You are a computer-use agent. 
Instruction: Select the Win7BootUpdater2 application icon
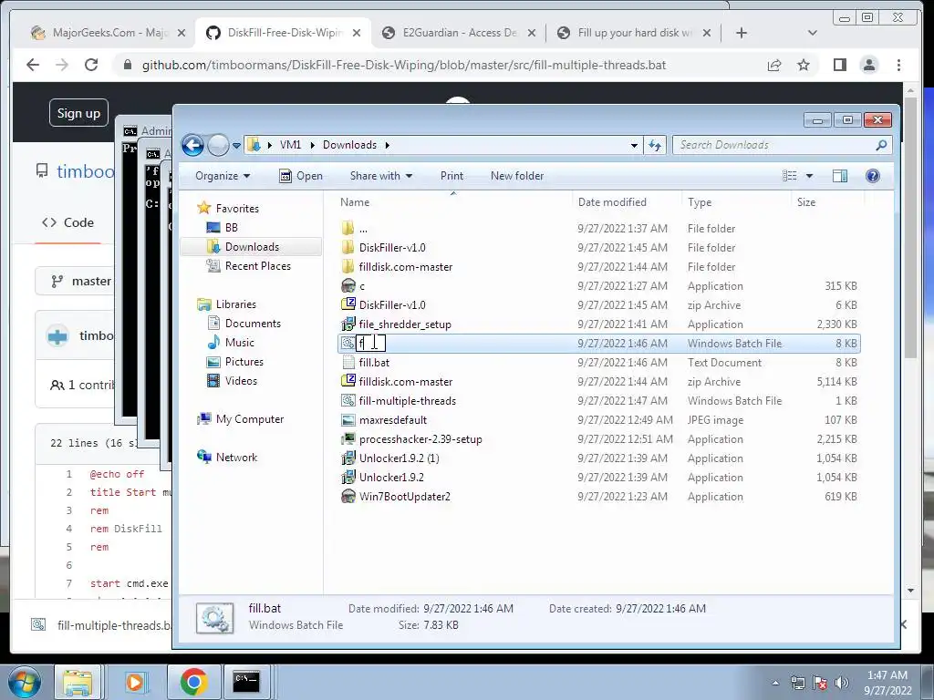348,497
